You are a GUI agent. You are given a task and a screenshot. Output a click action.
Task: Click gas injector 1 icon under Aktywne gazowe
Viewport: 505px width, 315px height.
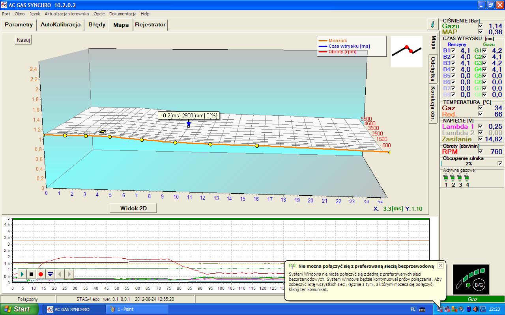click(x=446, y=178)
